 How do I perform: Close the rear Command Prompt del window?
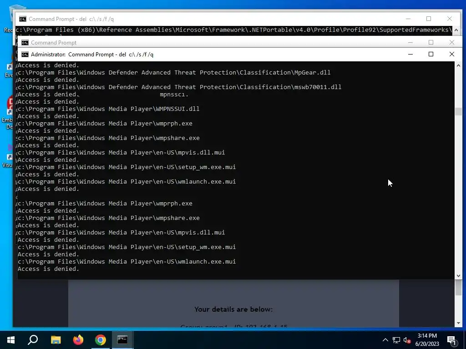click(450, 19)
